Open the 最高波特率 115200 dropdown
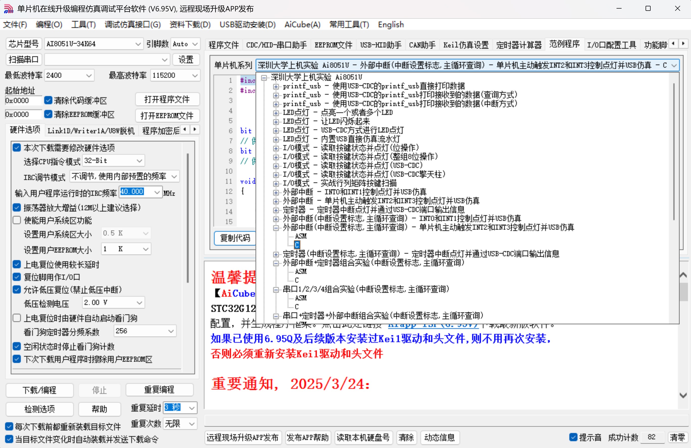Image resolution: width=691 pixels, height=448 pixels. [x=175, y=75]
